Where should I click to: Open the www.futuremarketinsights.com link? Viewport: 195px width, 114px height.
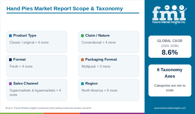(x=170, y=108)
